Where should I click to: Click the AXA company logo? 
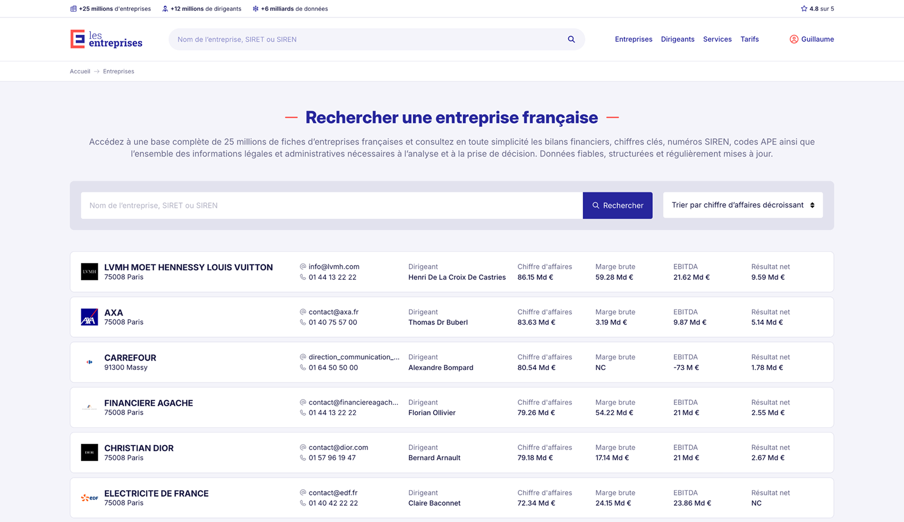89,317
